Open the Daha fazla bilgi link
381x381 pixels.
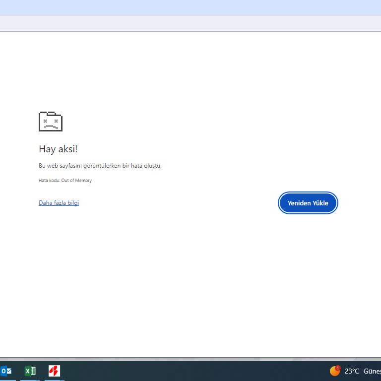[x=59, y=203]
